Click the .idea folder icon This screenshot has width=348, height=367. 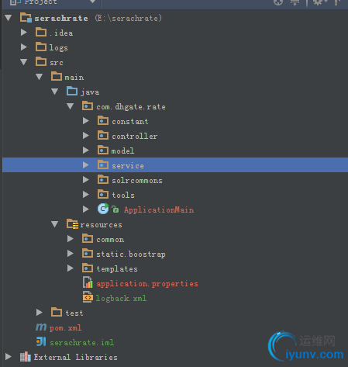tap(41, 32)
